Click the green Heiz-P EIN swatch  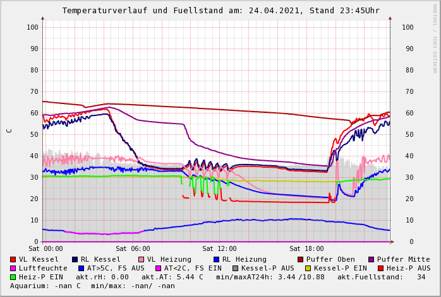click(13, 277)
